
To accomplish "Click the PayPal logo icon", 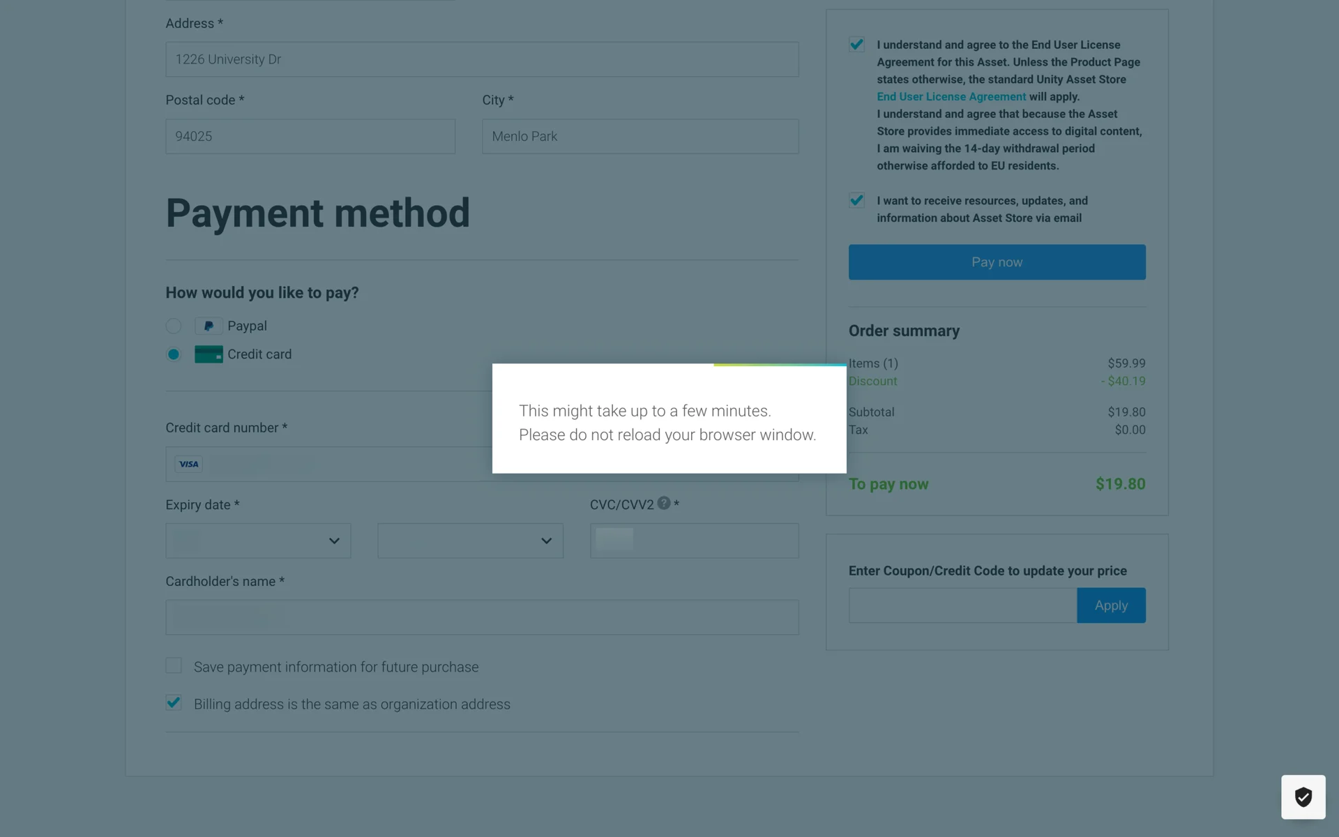I will click(x=209, y=326).
